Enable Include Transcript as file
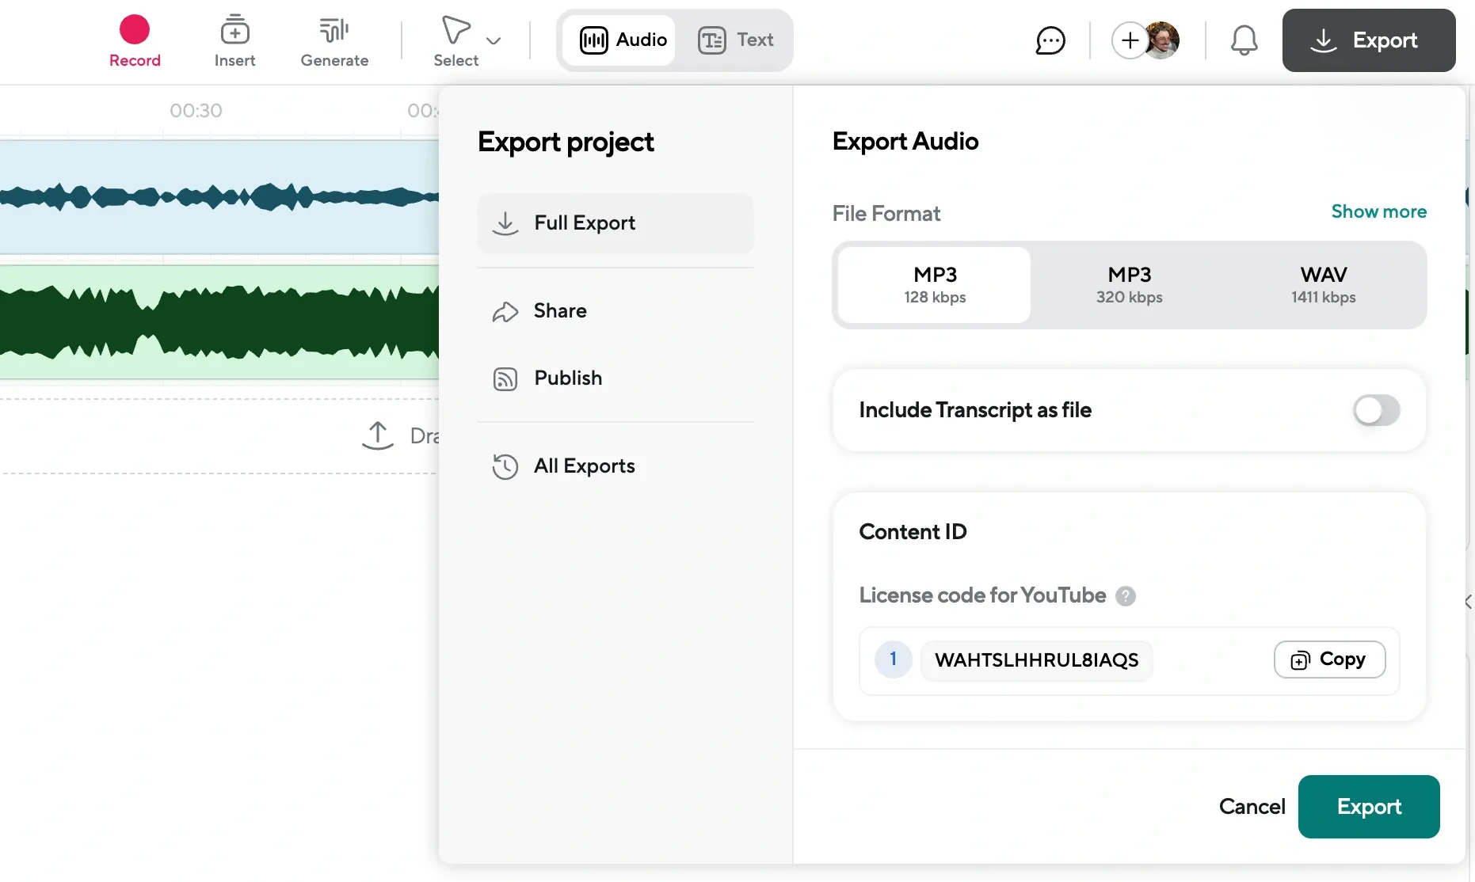 (x=1376, y=410)
